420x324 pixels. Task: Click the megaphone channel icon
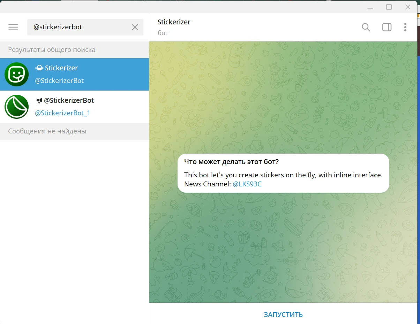pyautogui.click(x=39, y=100)
